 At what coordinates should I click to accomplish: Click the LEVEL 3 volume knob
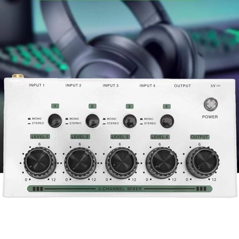pos(121,163)
